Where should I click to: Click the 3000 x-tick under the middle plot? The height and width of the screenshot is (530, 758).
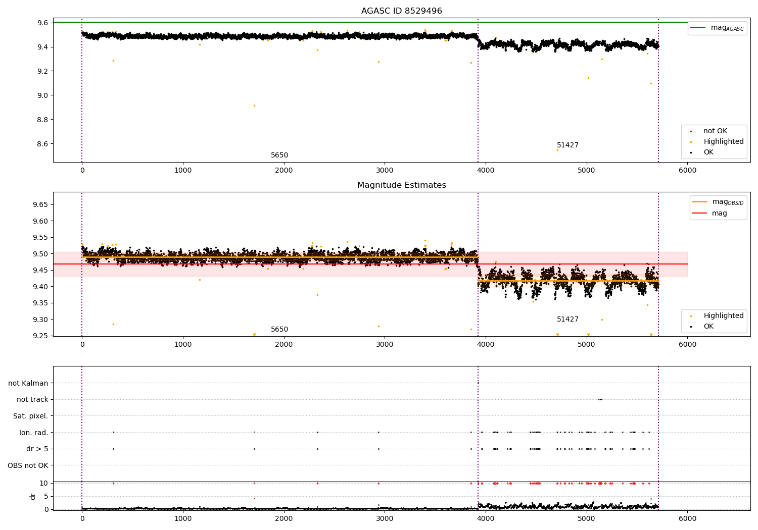[x=385, y=345]
